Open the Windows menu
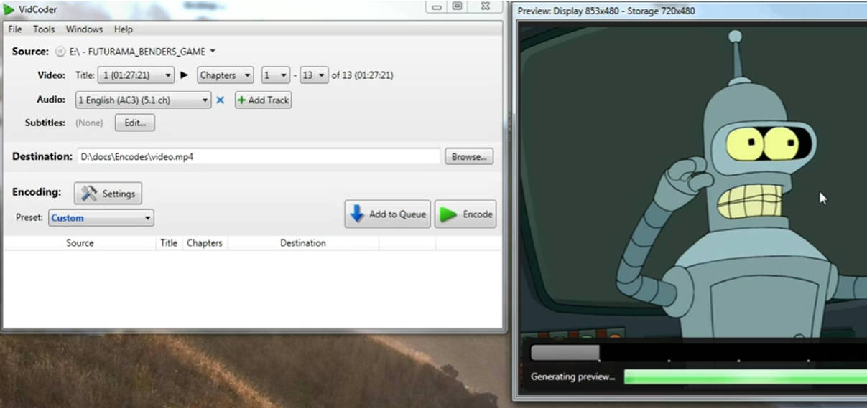 coord(84,29)
